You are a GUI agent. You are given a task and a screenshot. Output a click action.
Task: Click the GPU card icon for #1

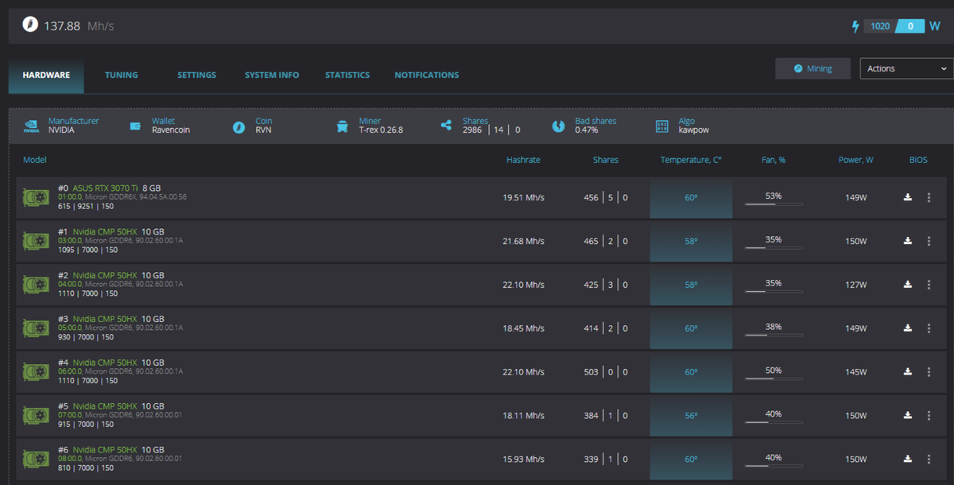tap(35, 241)
